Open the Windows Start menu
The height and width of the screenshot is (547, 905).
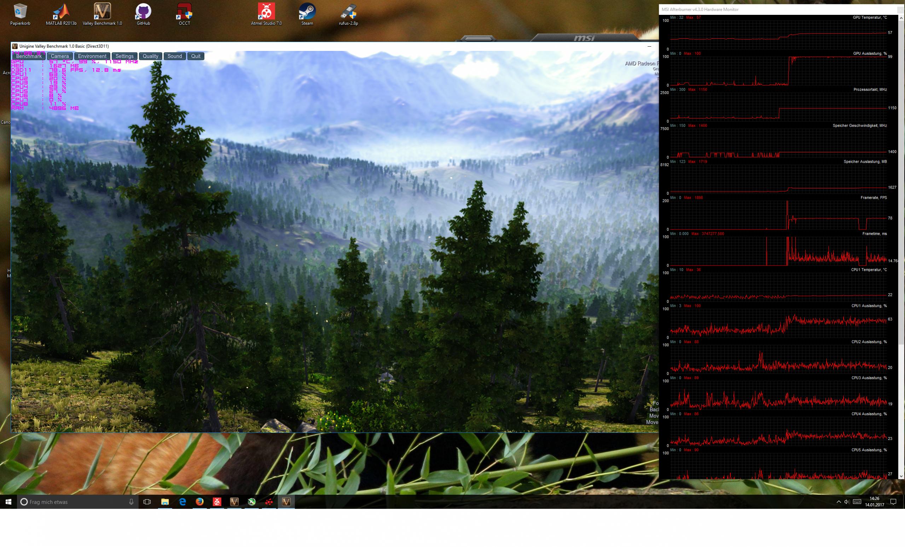[8, 501]
